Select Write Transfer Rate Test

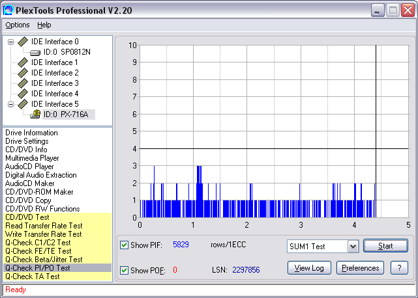coord(57,234)
